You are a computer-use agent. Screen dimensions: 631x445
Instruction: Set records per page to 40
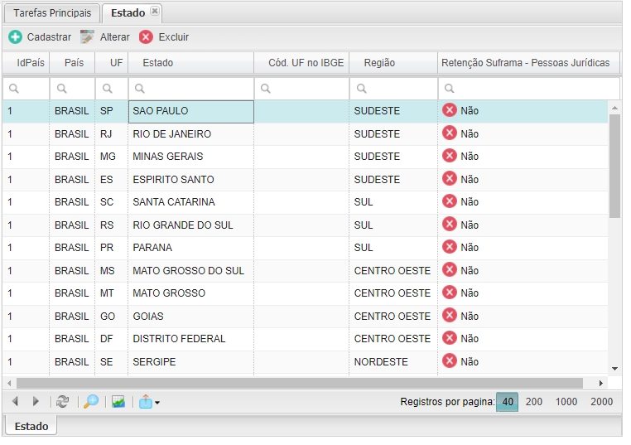(x=507, y=402)
